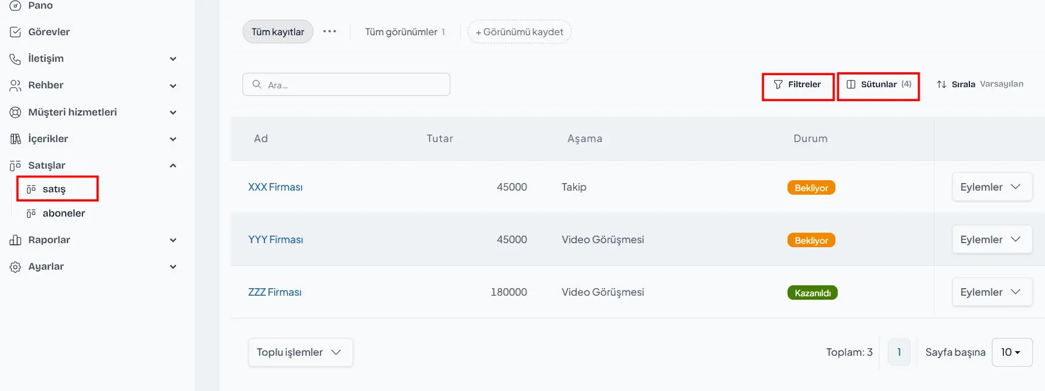Click the İletişim phone icon
Image resolution: width=1045 pixels, height=391 pixels.
pos(16,59)
